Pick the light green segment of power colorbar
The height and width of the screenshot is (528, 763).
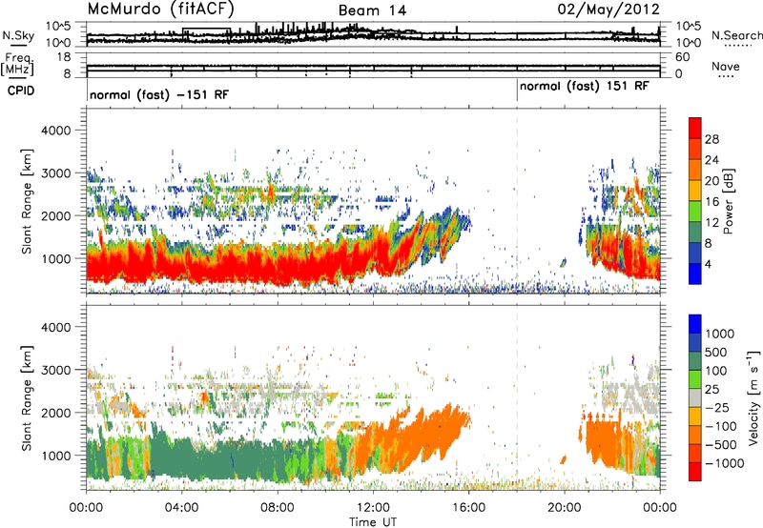pos(695,212)
